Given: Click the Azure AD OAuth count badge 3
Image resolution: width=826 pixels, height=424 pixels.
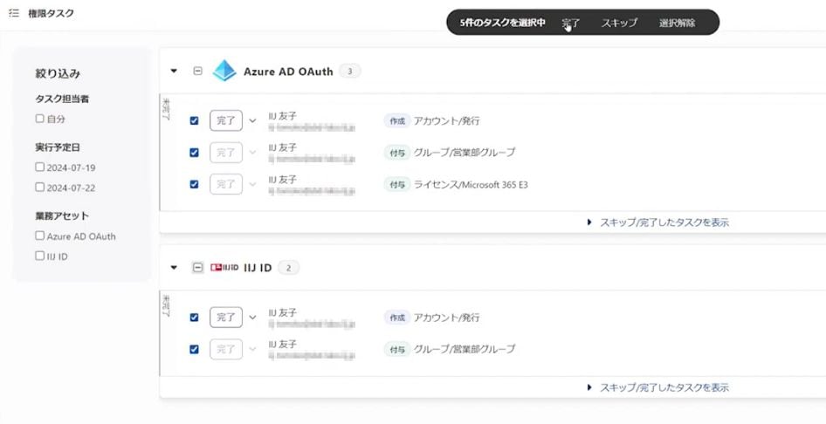Looking at the screenshot, I should (x=349, y=72).
